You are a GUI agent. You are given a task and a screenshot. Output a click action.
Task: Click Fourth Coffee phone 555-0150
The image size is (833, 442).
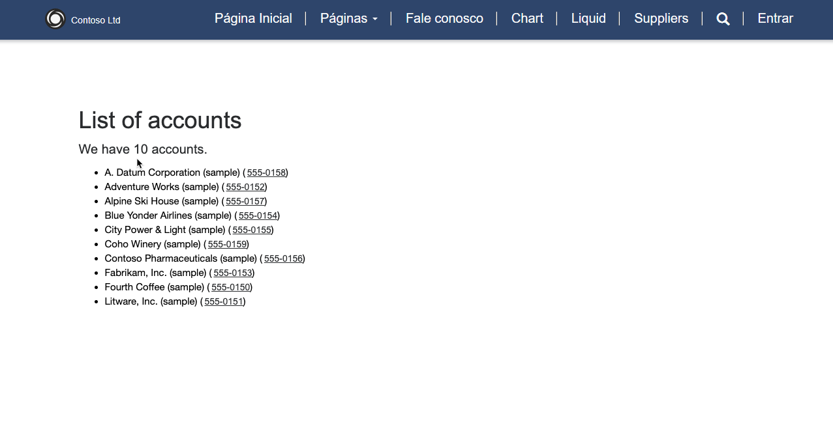231,287
